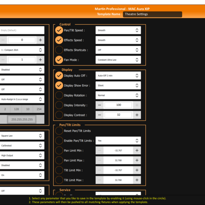
Task: Enable the Display Rotation circle
Action: [x=59, y=95]
